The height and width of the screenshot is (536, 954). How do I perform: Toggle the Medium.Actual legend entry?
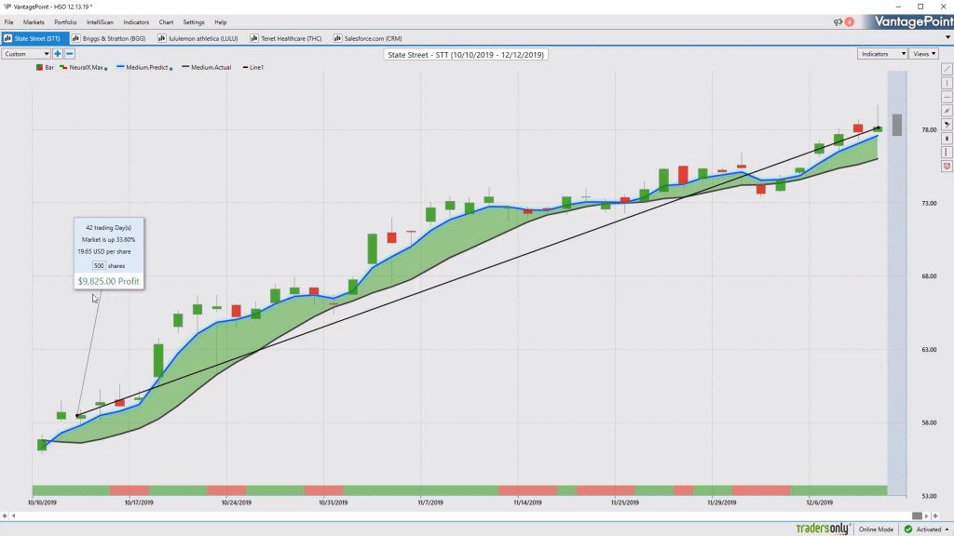tap(207, 67)
